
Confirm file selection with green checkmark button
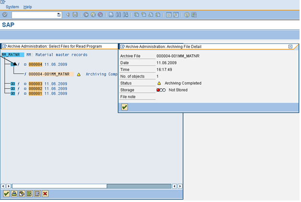6,193
